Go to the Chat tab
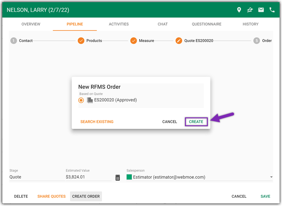282x206 pixels. 163,24
